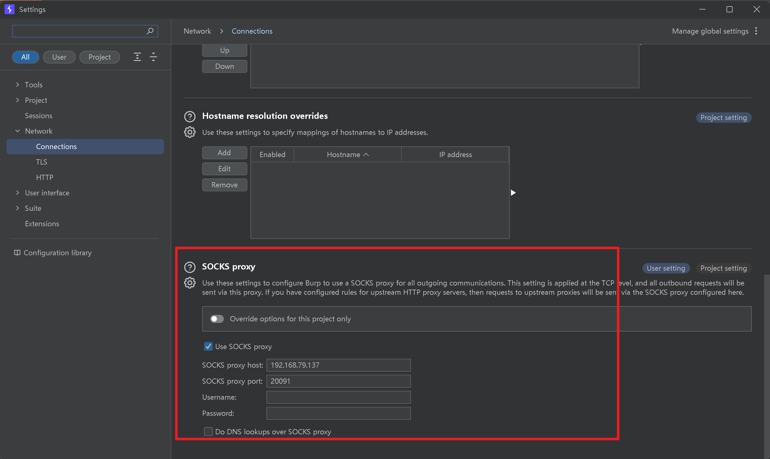Click the Remove hostname button
The width and height of the screenshot is (770, 459).
point(224,185)
